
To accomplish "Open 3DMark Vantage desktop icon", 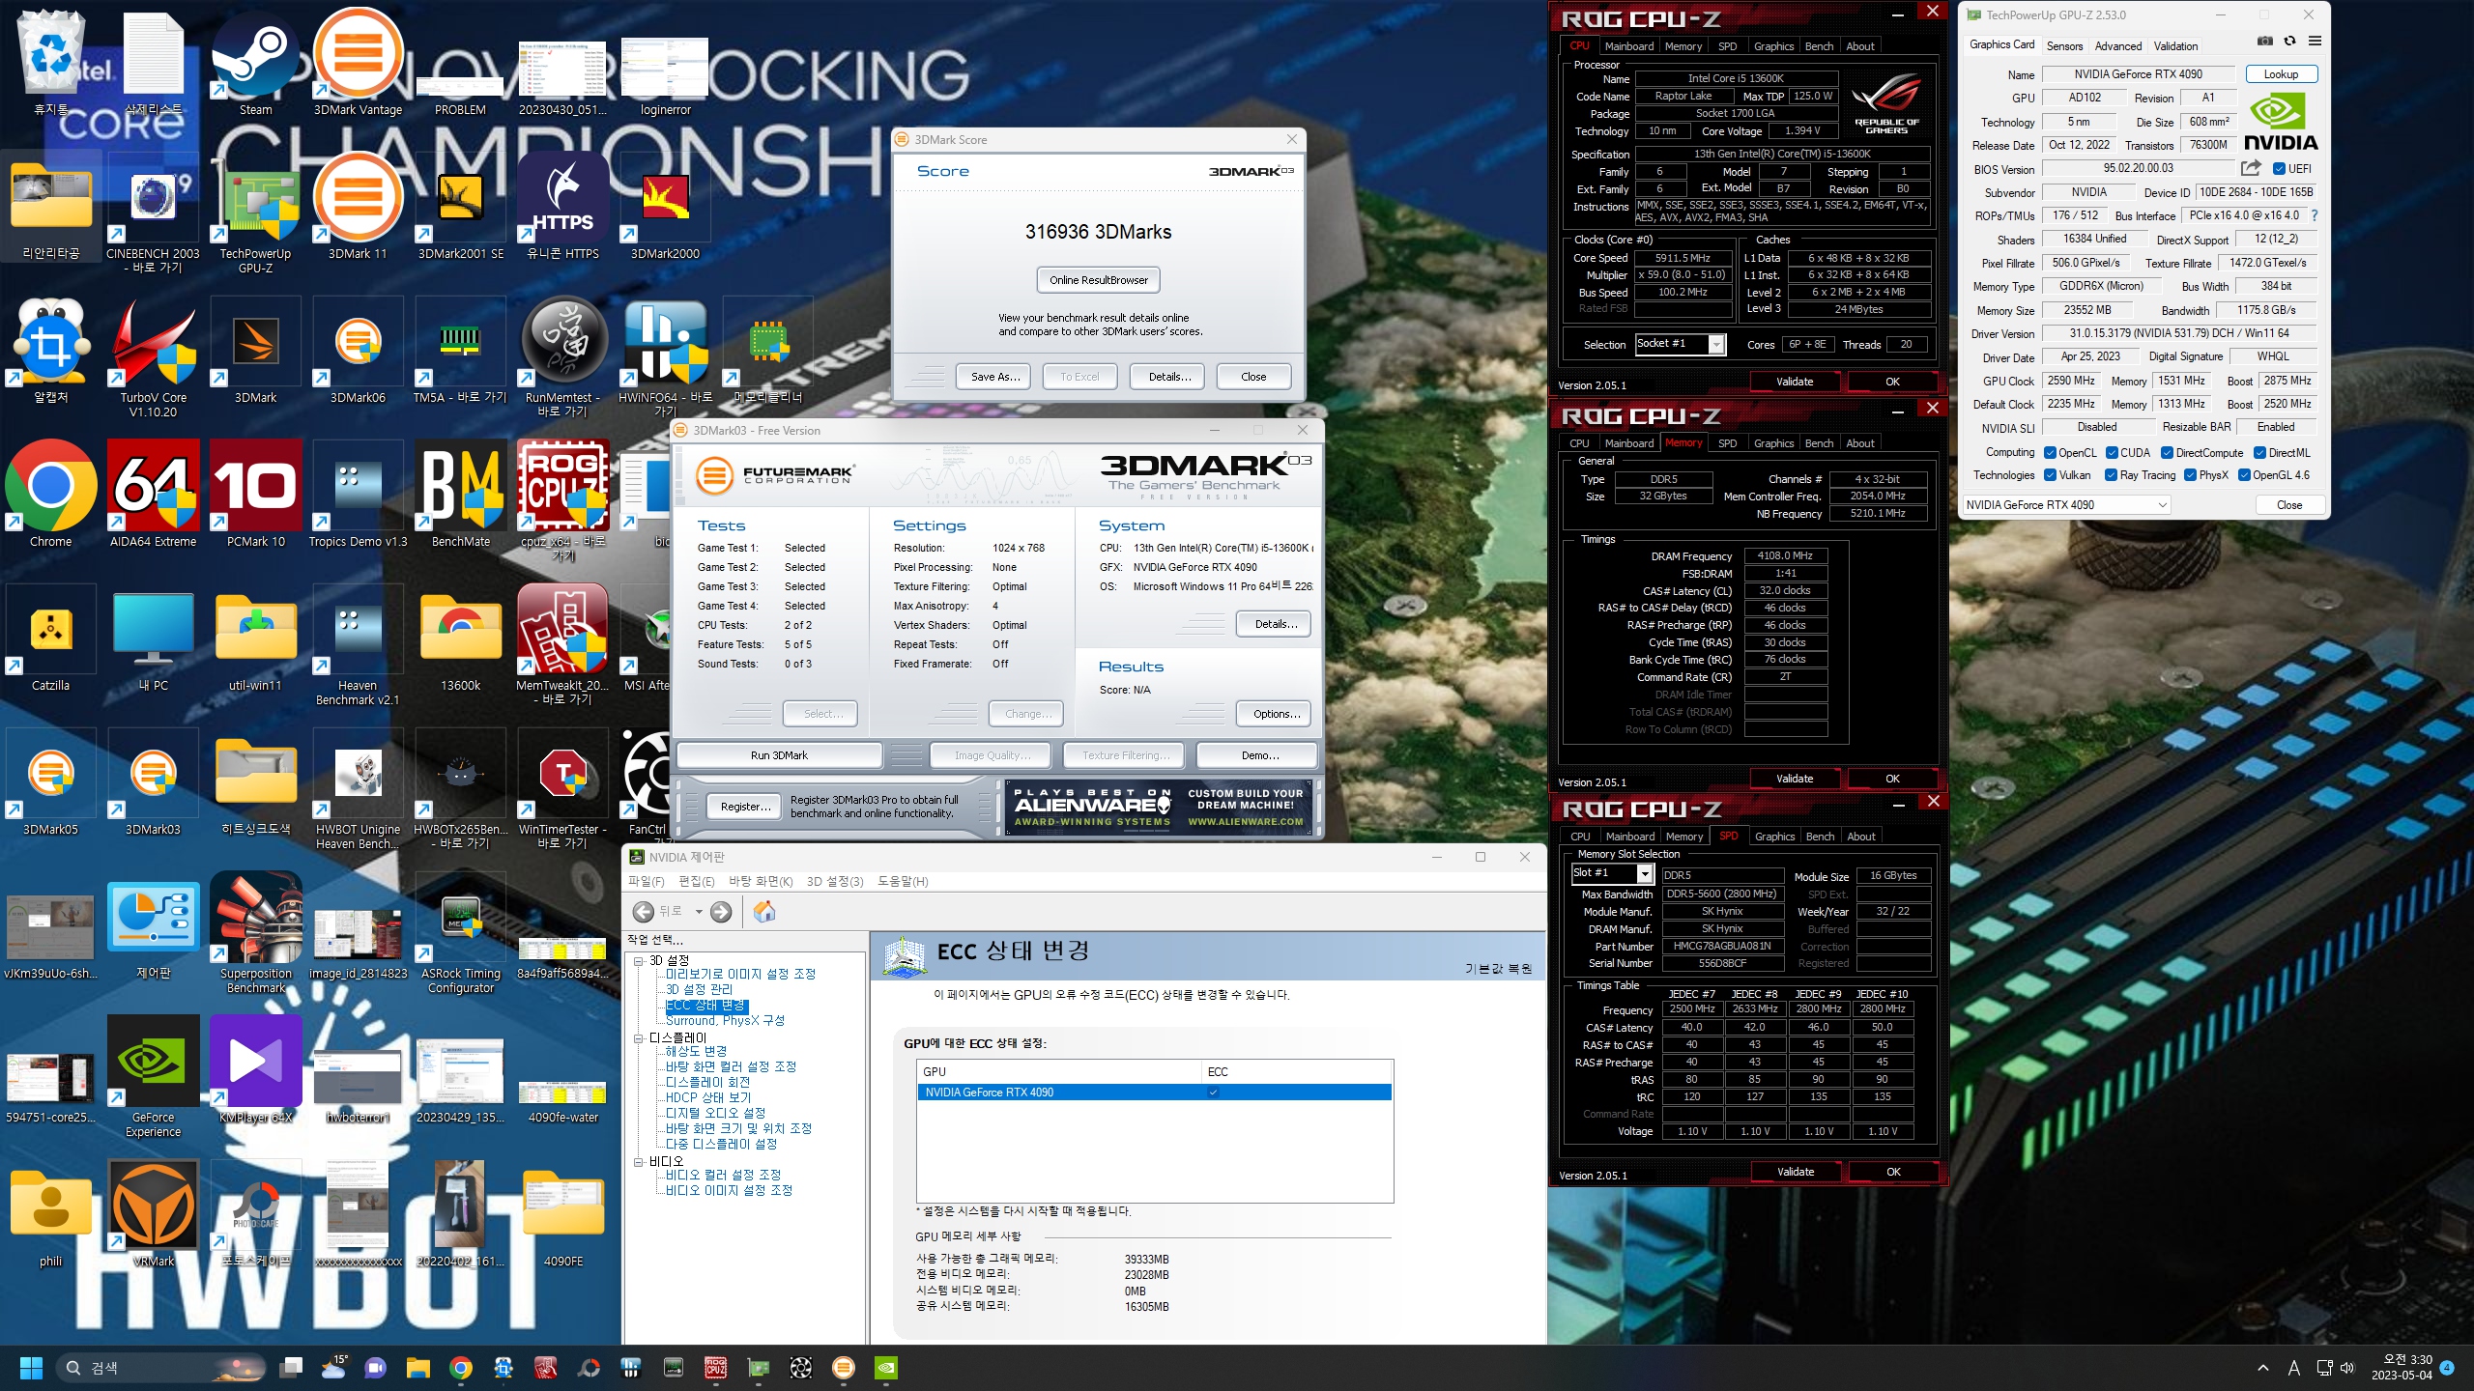I will [x=358, y=63].
